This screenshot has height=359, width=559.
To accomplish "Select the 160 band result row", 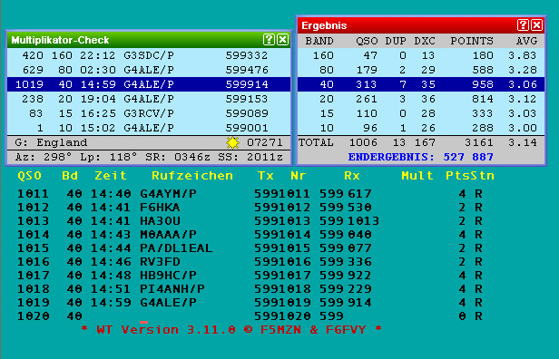I will 421,55.
